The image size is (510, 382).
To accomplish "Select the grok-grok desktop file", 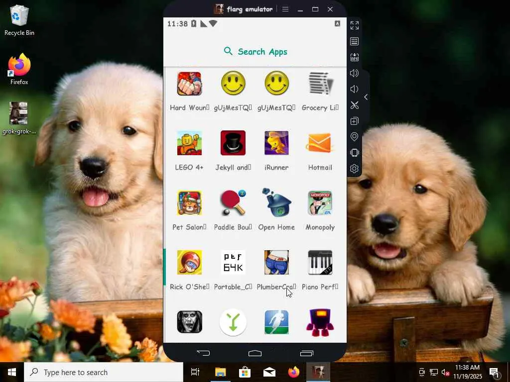I will (x=19, y=118).
